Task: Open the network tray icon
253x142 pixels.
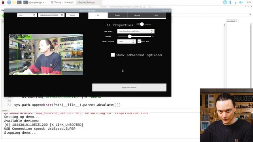Action: point(236,3)
